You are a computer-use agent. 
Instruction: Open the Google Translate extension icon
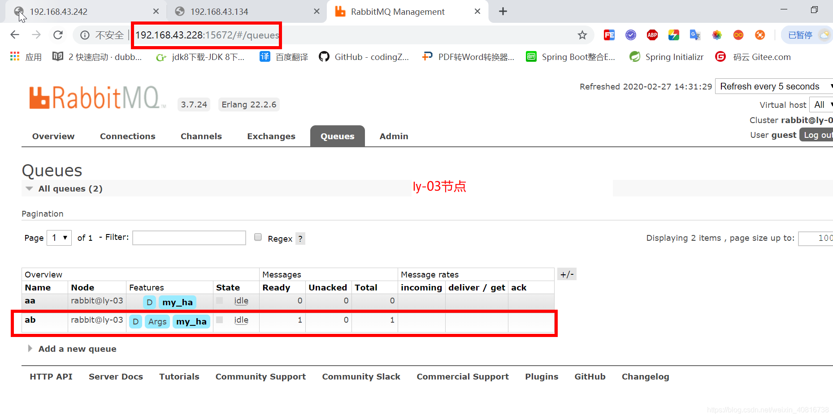695,35
